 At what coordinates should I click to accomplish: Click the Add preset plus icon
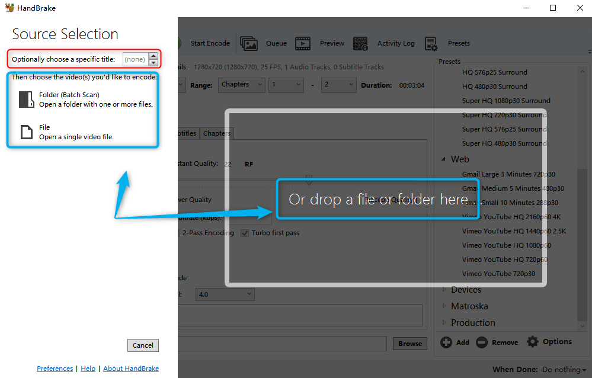point(446,342)
